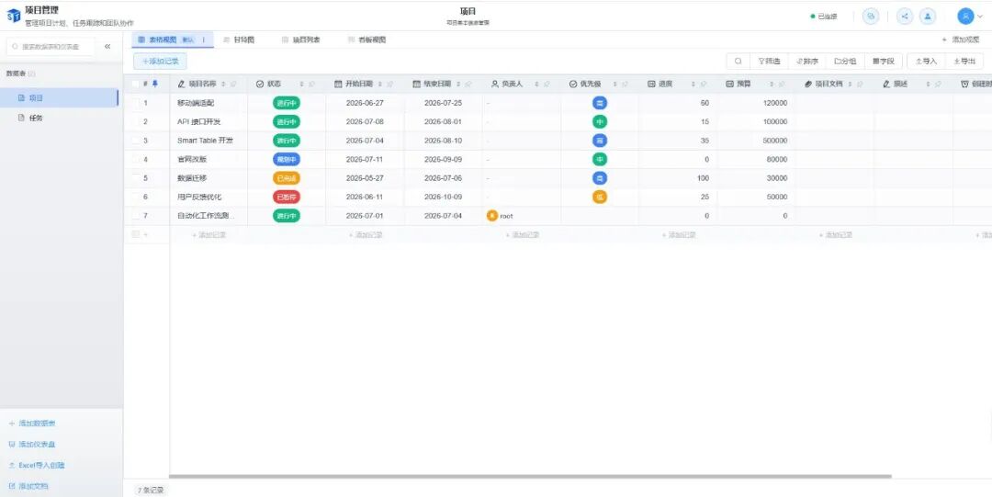Click the sort arrows in 状态 header
Screen dimensions: 992x497
(302, 85)
